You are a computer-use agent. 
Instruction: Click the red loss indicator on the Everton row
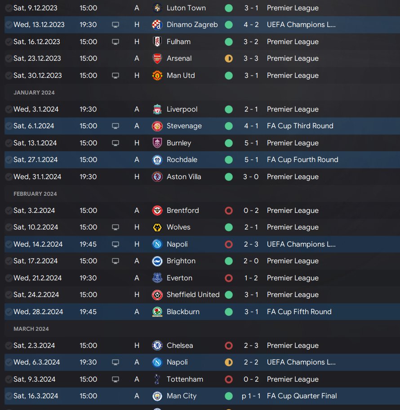[x=229, y=278]
